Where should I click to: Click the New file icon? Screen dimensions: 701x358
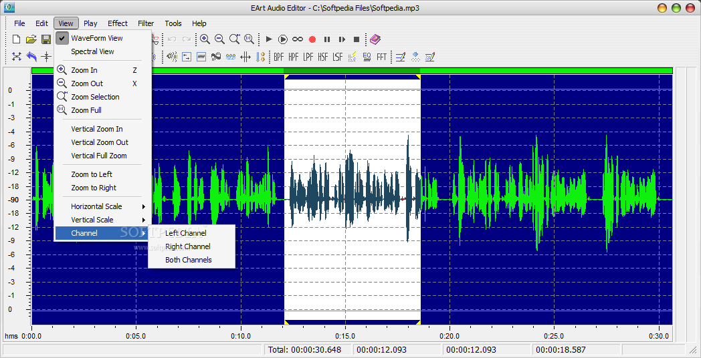tap(17, 39)
